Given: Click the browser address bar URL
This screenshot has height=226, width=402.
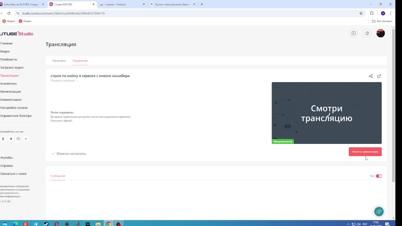Looking at the screenshot, I should tap(63, 13).
